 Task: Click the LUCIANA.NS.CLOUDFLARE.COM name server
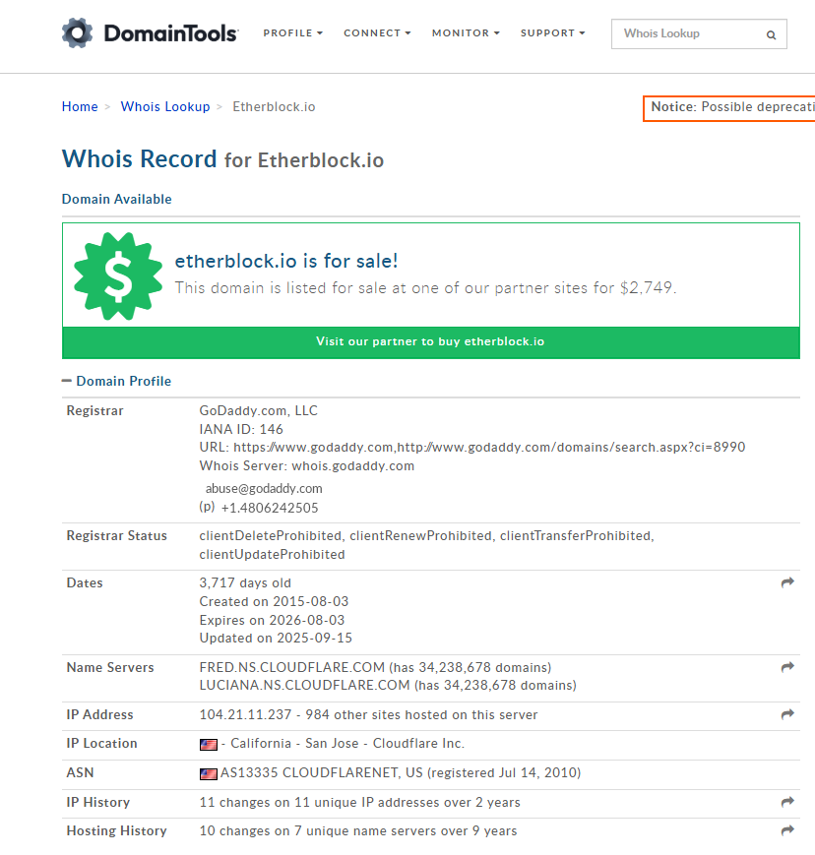click(x=304, y=685)
